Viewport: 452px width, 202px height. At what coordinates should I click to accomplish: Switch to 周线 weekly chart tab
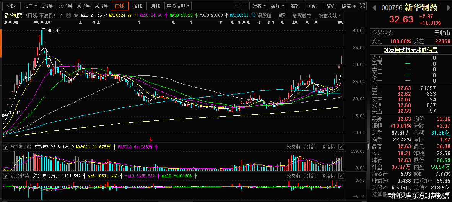[137, 6]
